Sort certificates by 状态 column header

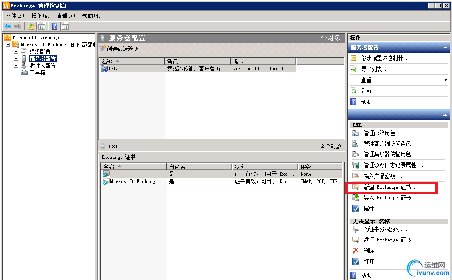[x=265, y=167]
